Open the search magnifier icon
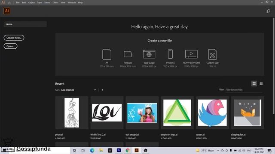This screenshot has width=275, height=154. [x=268, y=12]
